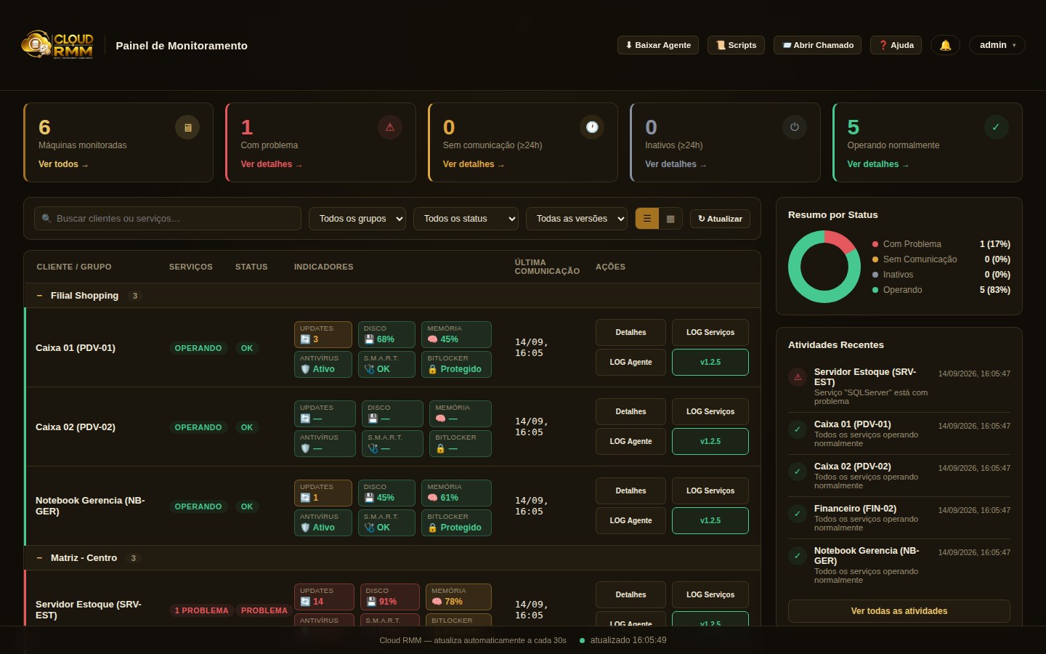Focus the Buscar clientes ou serviços search field

point(168,219)
